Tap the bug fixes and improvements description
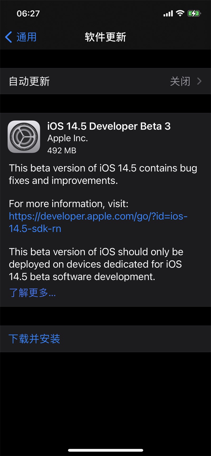This screenshot has height=456, width=211. [103, 174]
